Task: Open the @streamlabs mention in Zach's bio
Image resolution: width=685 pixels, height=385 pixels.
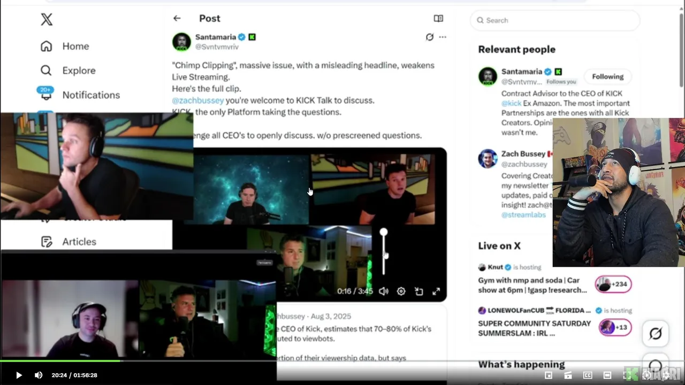Action: point(523,215)
